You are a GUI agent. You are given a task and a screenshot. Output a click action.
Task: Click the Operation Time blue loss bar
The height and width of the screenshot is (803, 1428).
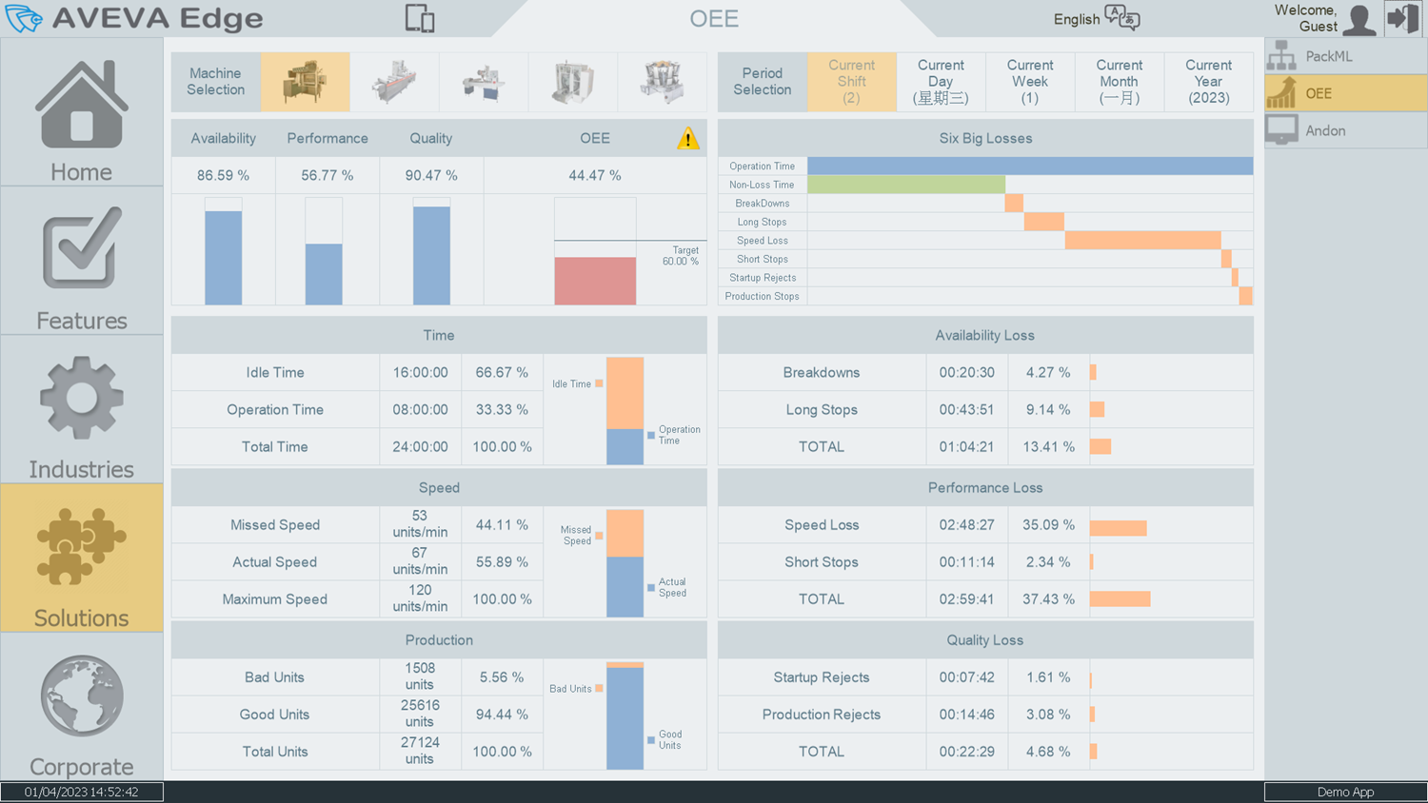1030,166
